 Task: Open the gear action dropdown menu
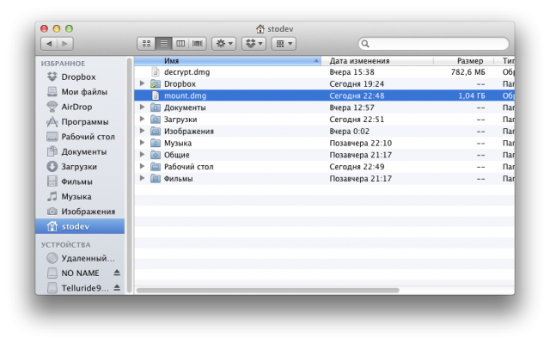(223, 43)
